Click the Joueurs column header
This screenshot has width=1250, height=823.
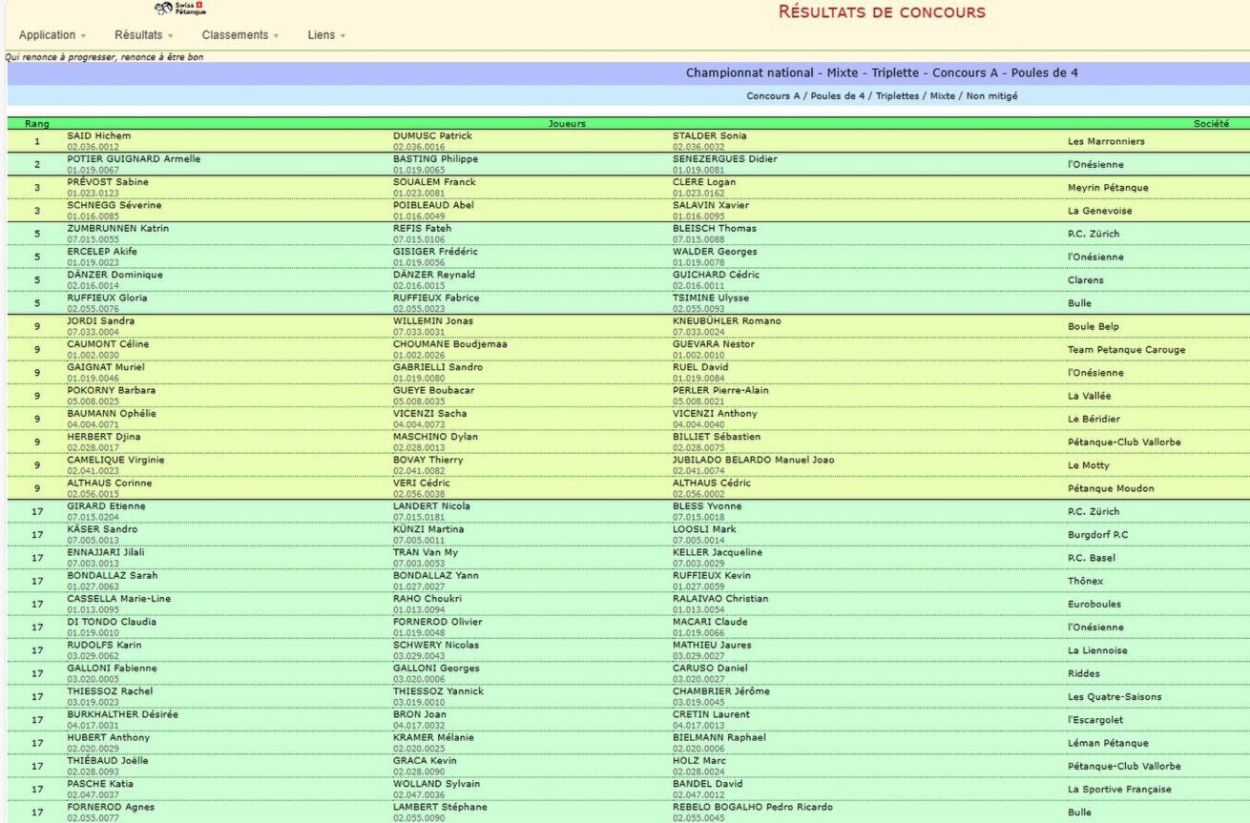(x=567, y=124)
